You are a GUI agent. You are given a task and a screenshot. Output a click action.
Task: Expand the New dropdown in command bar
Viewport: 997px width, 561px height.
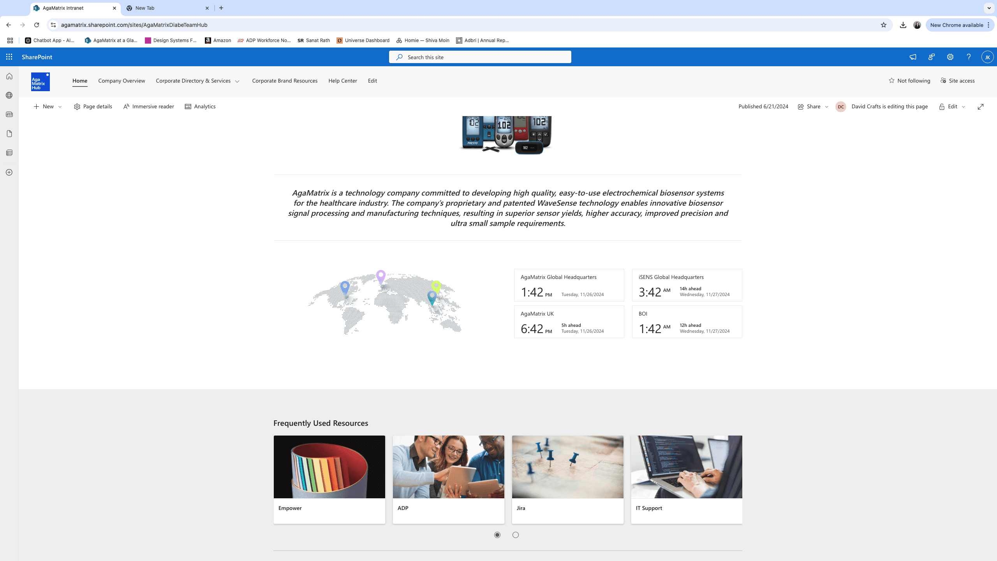(x=60, y=107)
